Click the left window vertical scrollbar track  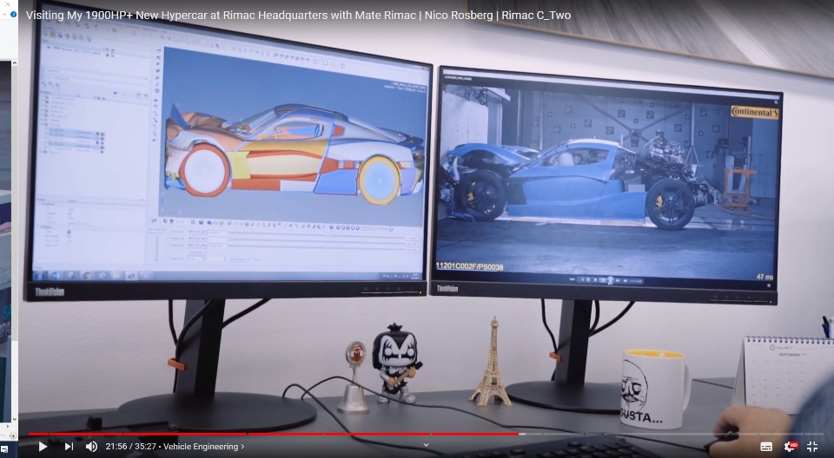[x=15, y=239]
